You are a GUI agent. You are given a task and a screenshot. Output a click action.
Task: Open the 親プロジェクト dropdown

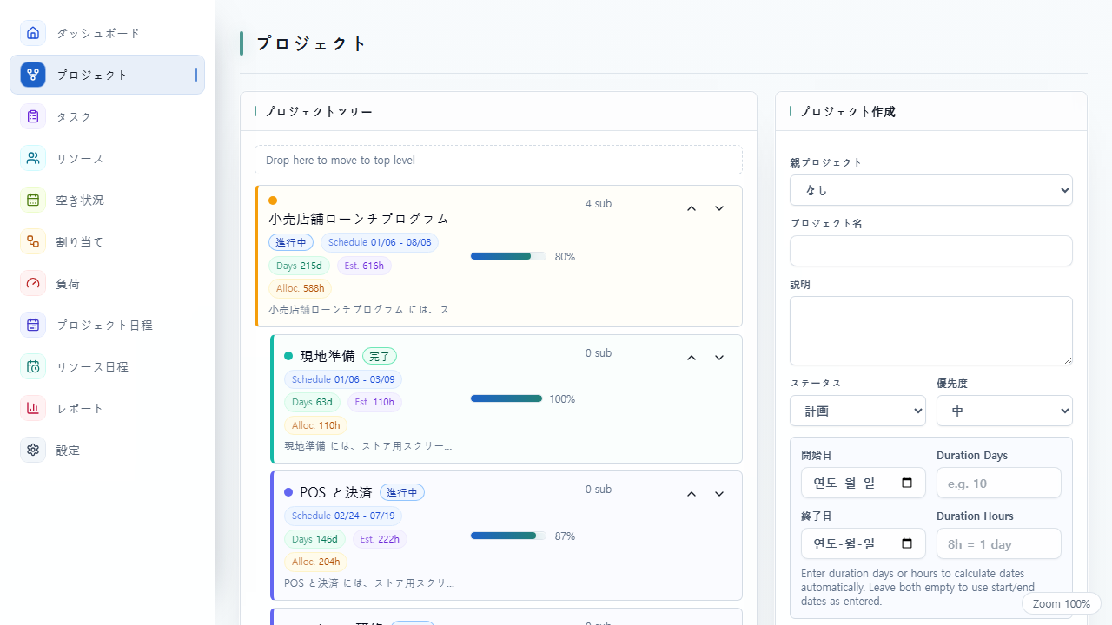click(931, 190)
